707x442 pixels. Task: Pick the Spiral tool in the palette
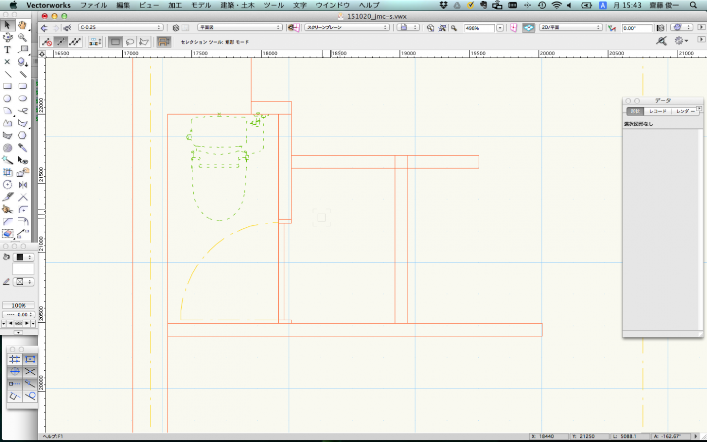(8, 148)
